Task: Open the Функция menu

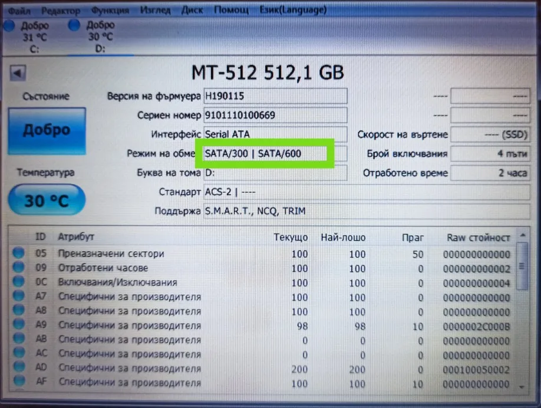Action: pos(110,11)
